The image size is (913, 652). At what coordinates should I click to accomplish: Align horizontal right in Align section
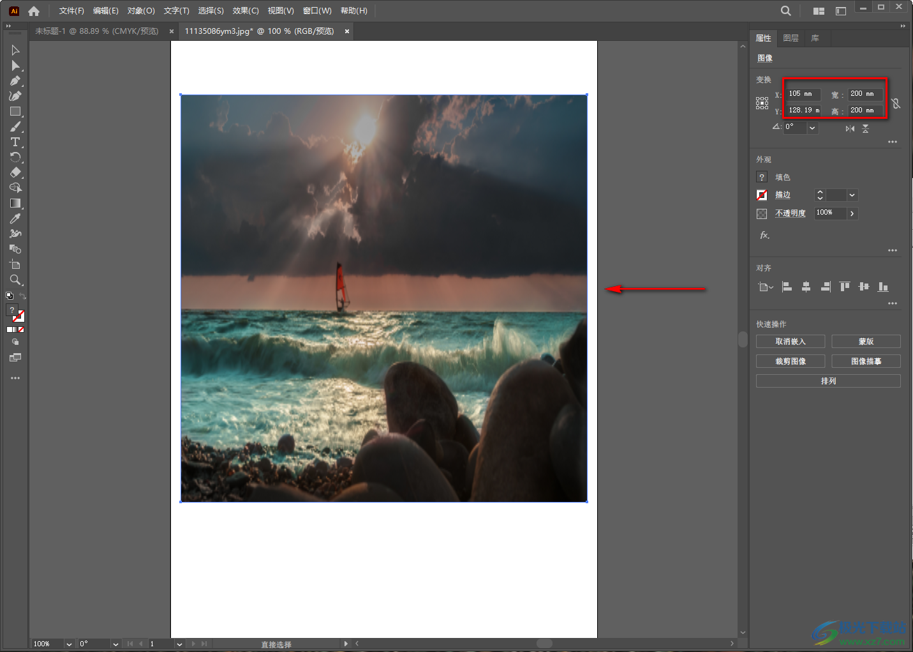(826, 287)
